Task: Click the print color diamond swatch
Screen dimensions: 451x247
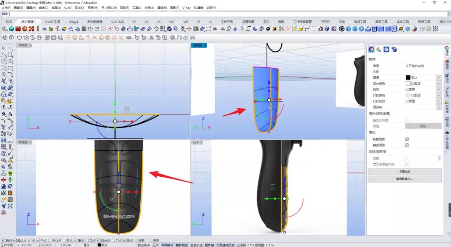Action: point(408,95)
